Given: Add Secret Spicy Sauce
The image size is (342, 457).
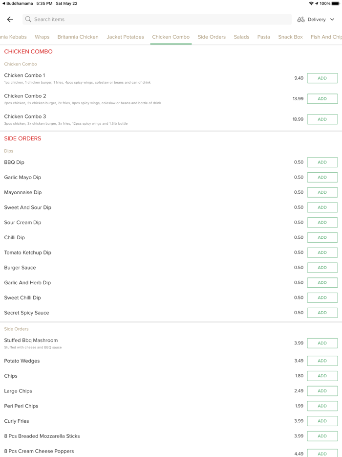Looking at the screenshot, I should coord(322,313).
